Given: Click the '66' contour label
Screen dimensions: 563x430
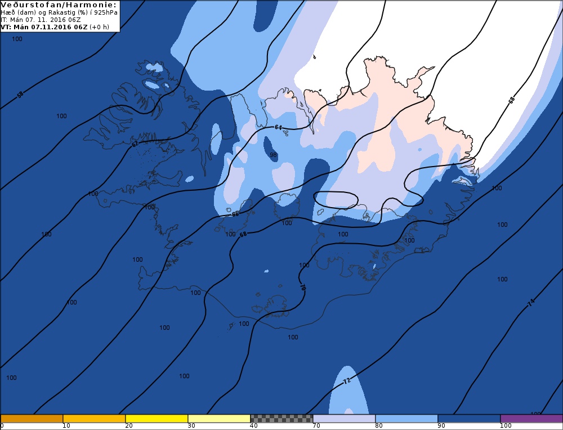Looking at the screenshot, I should 235,214.
